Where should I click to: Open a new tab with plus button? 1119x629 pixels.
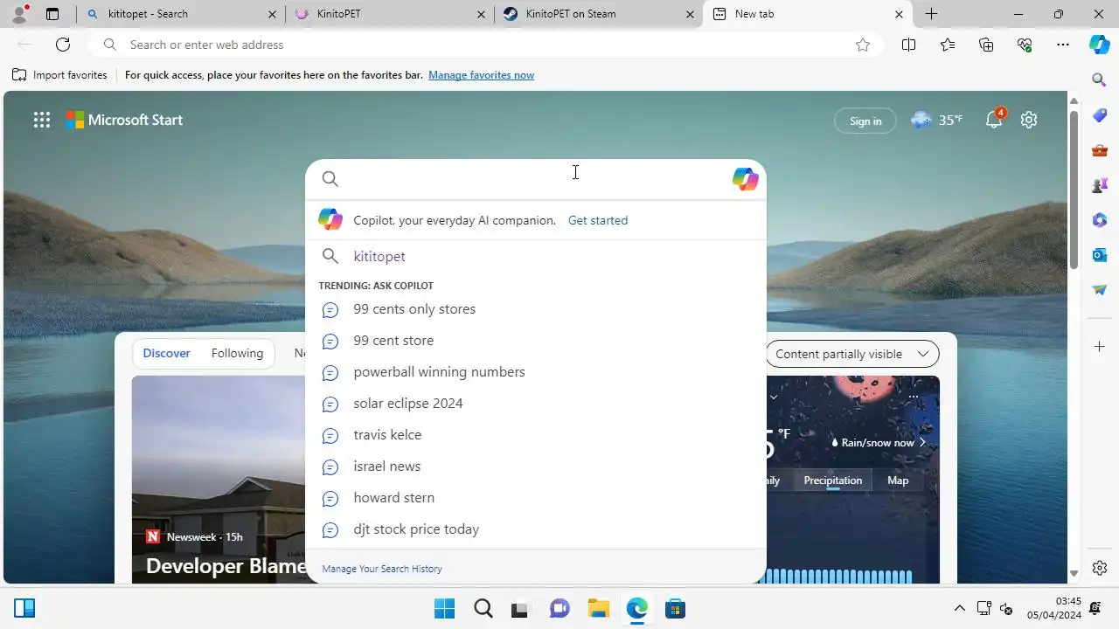(x=932, y=14)
